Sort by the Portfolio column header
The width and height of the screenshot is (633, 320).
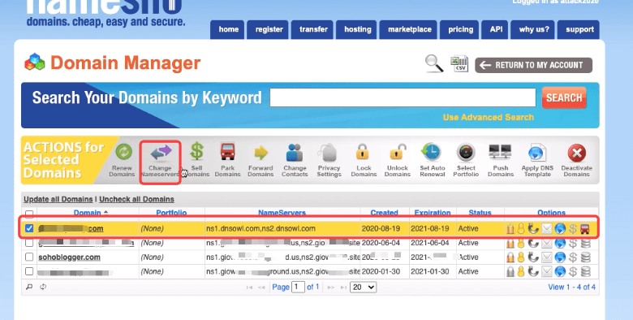pos(171,213)
